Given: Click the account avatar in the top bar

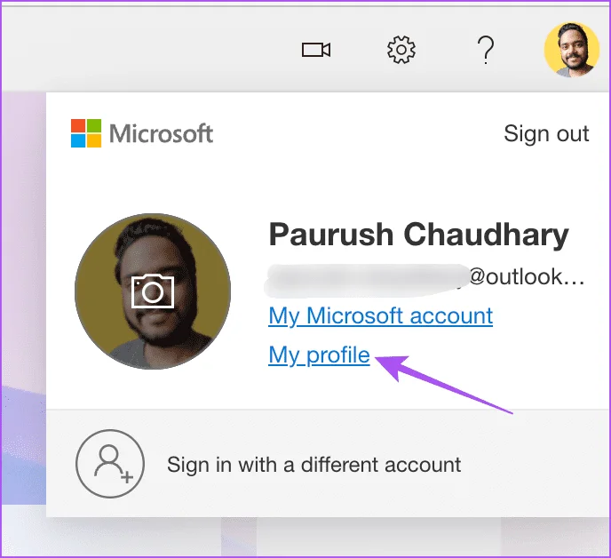Looking at the screenshot, I should click(x=571, y=50).
